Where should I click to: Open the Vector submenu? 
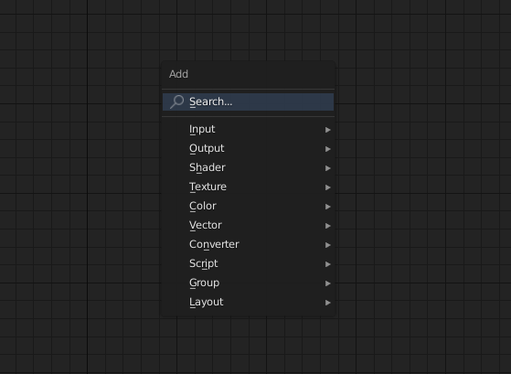pos(248,226)
